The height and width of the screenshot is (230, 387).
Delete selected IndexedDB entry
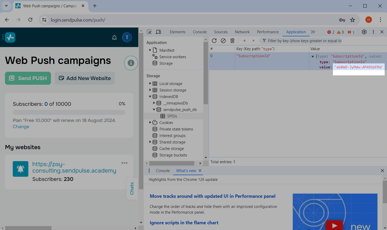tap(233, 41)
